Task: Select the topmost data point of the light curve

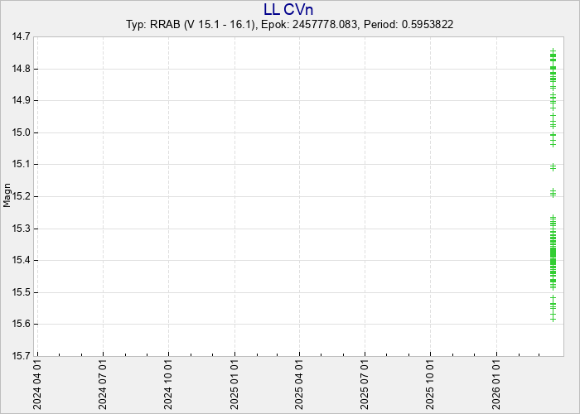Action: click(x=553, y=51)
